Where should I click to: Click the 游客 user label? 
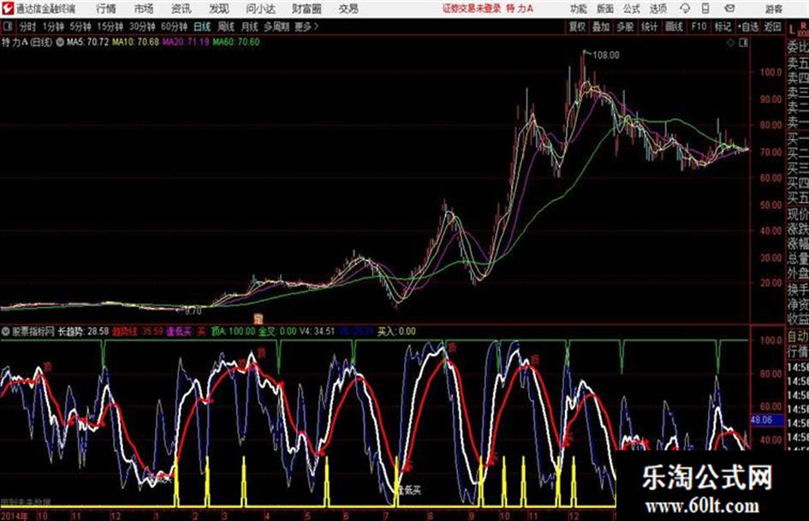(773, 9)
